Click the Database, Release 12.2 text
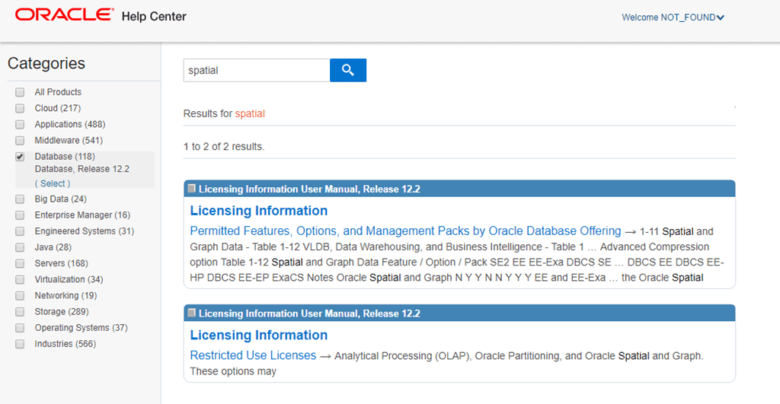780x404 pixels. pos(82,169)
